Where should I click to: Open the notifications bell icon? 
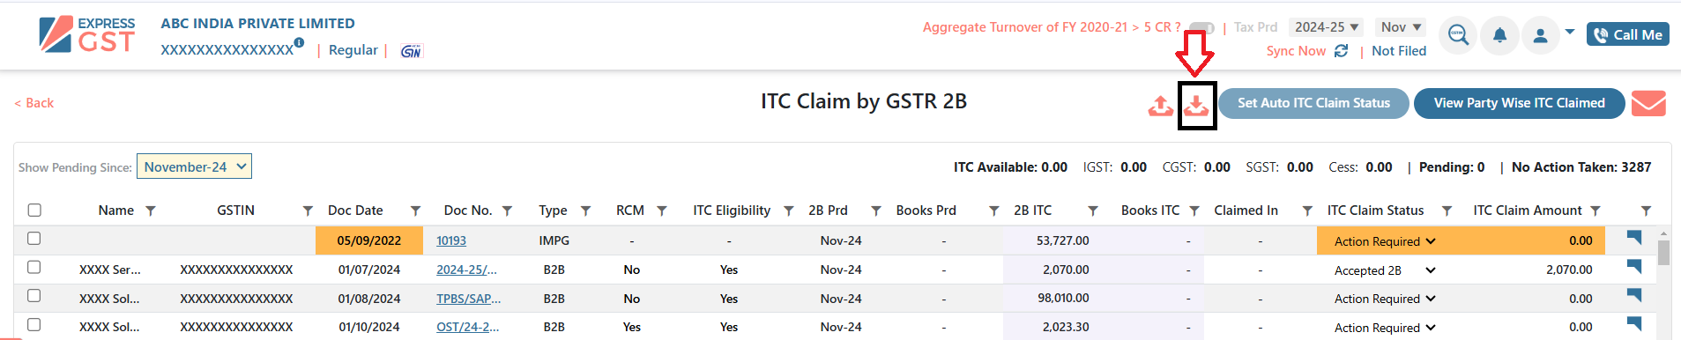coord(1499,35)
